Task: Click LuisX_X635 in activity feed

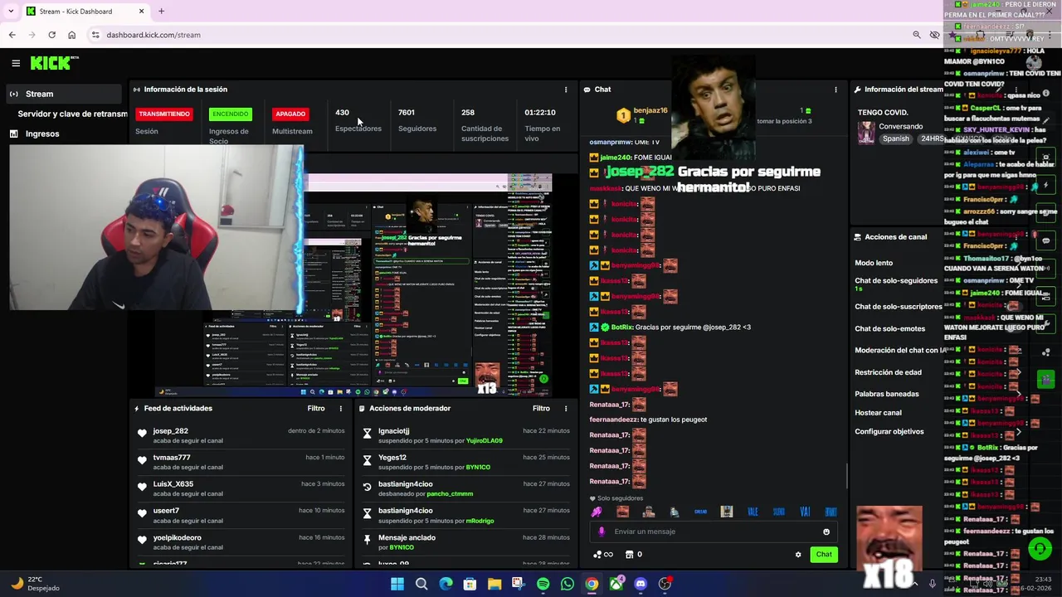Action: [173, 484]
